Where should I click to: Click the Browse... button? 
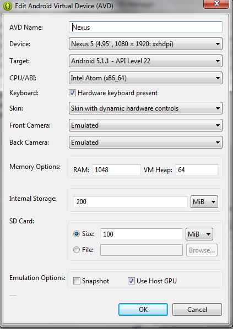[x=202, y=250]
